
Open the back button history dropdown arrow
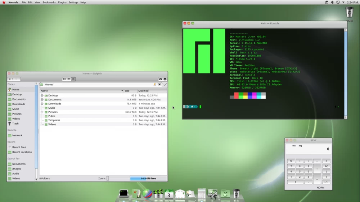12,79
